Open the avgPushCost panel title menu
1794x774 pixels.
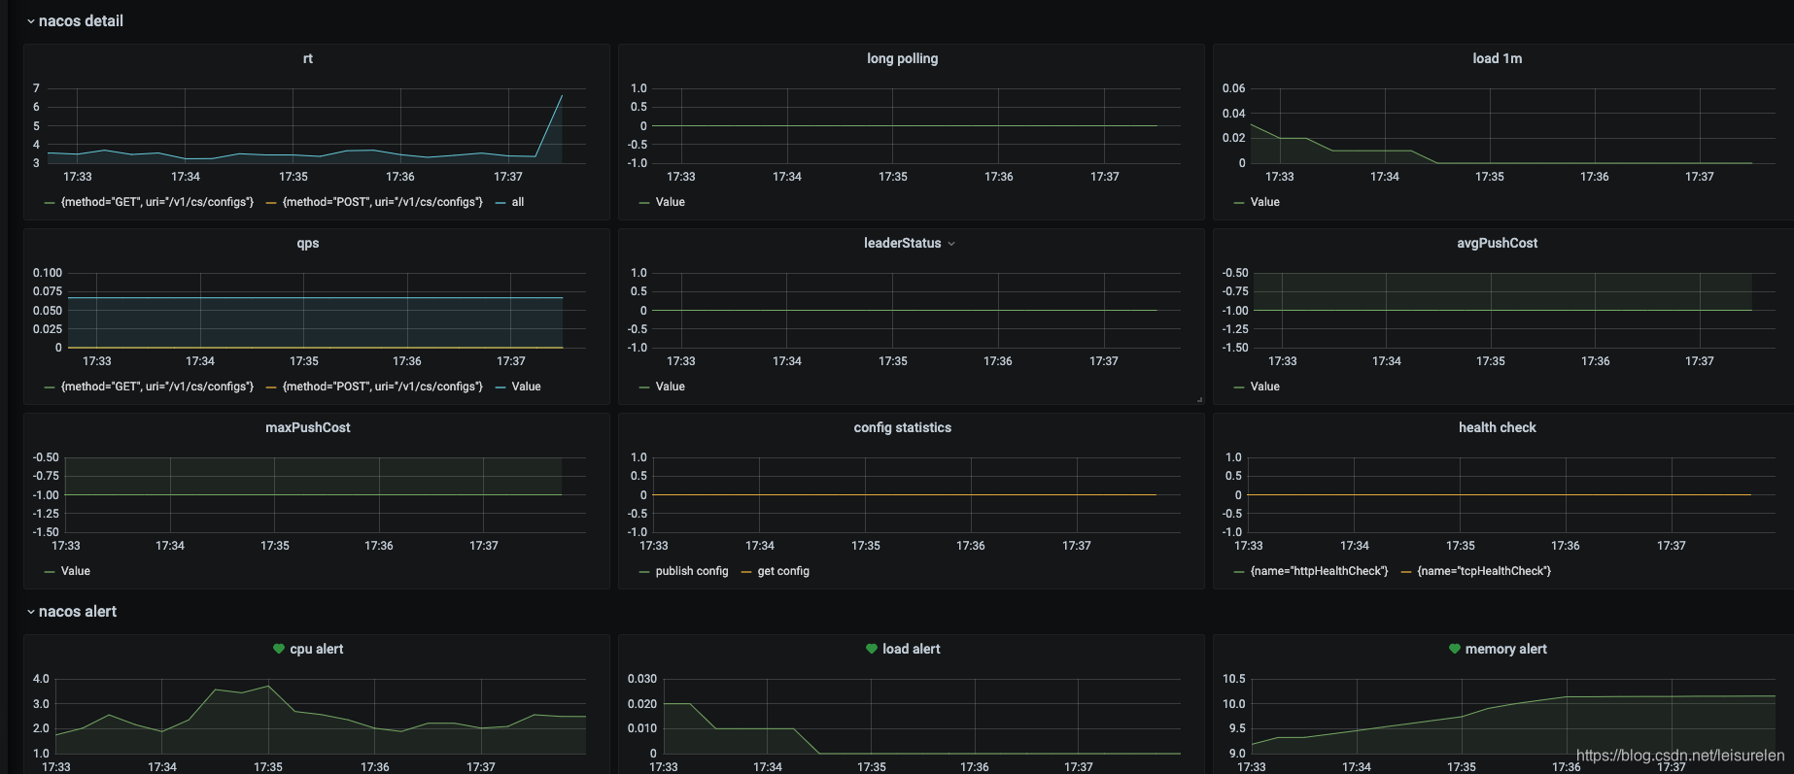tap(1498, 243)
